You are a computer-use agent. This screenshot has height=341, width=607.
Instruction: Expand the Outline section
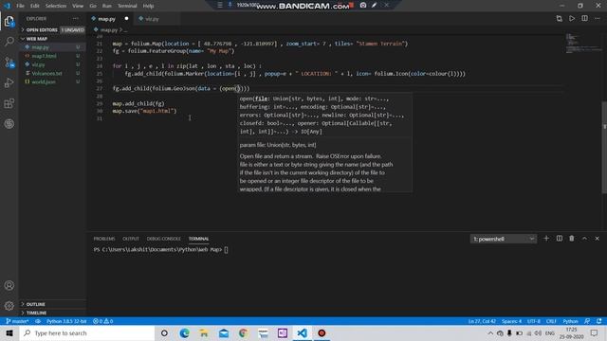click(x=52, y=304)
